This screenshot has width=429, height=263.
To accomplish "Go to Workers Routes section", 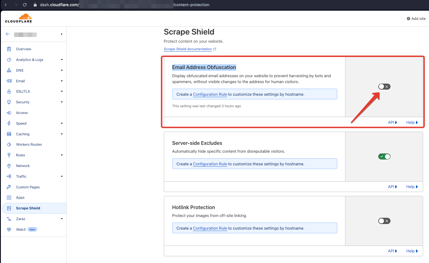I will click(x=29, y=145).
